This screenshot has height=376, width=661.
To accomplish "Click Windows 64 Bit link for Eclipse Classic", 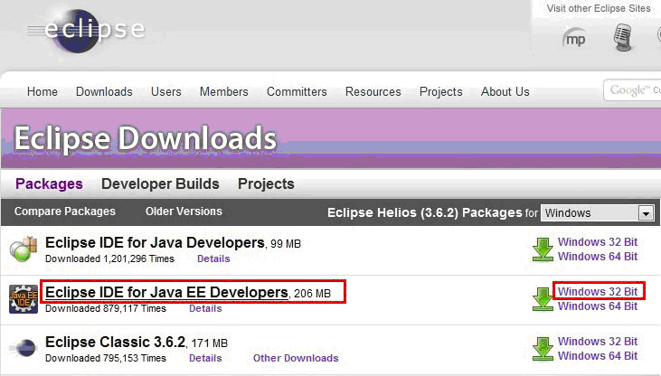I will tap(598, 356).
